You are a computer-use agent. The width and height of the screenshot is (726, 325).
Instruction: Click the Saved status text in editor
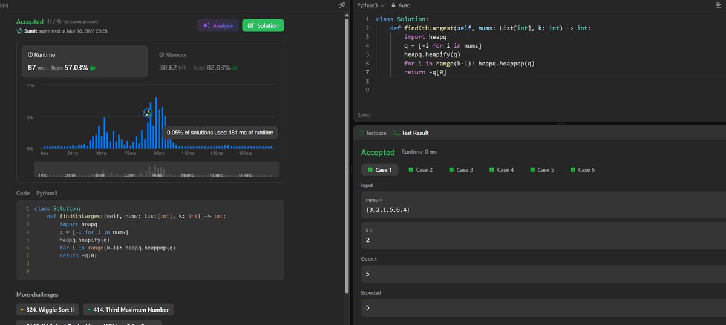[364, 114]
